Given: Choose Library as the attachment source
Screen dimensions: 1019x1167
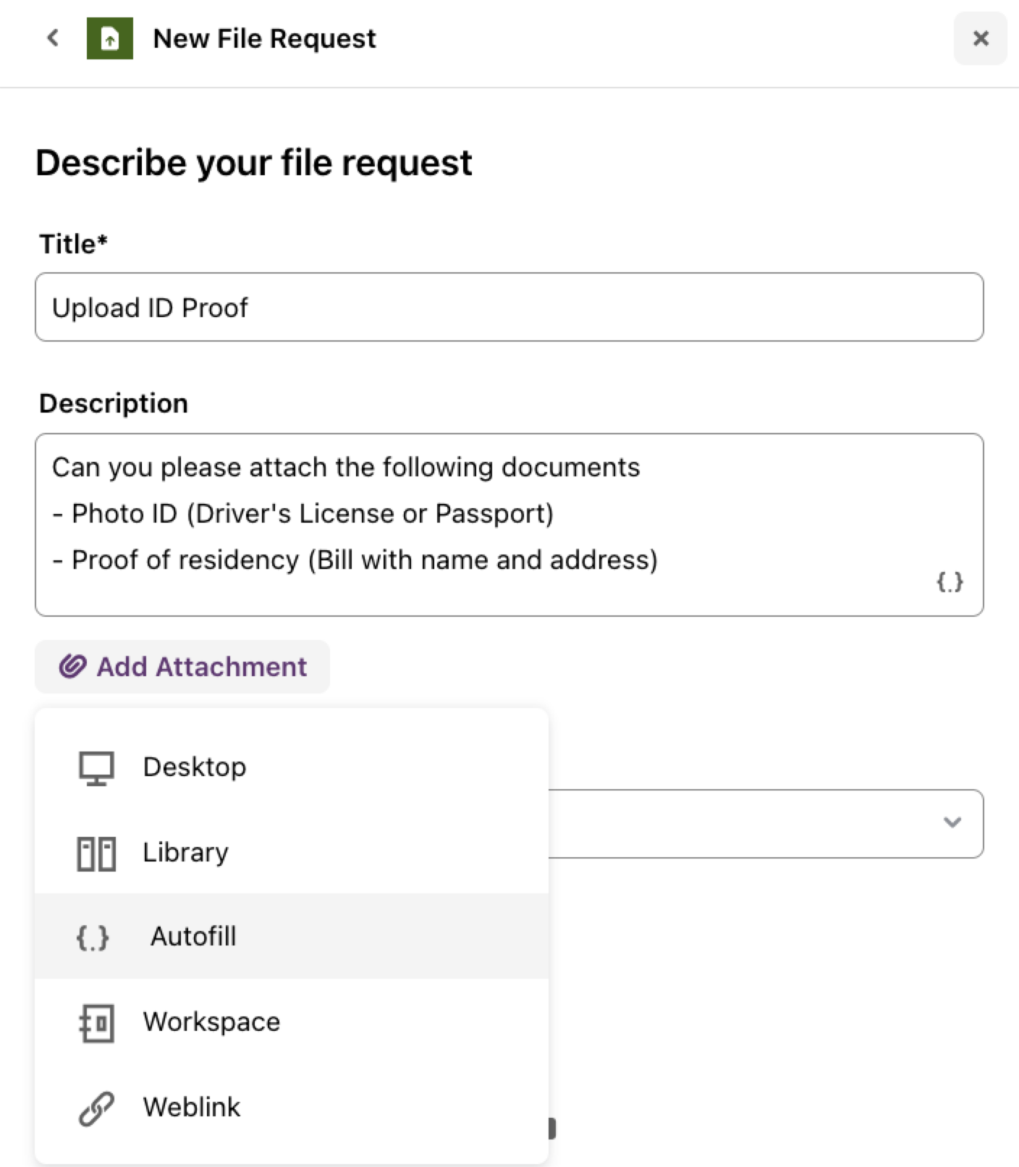Looking at the screenshot, I should point(292,852).
